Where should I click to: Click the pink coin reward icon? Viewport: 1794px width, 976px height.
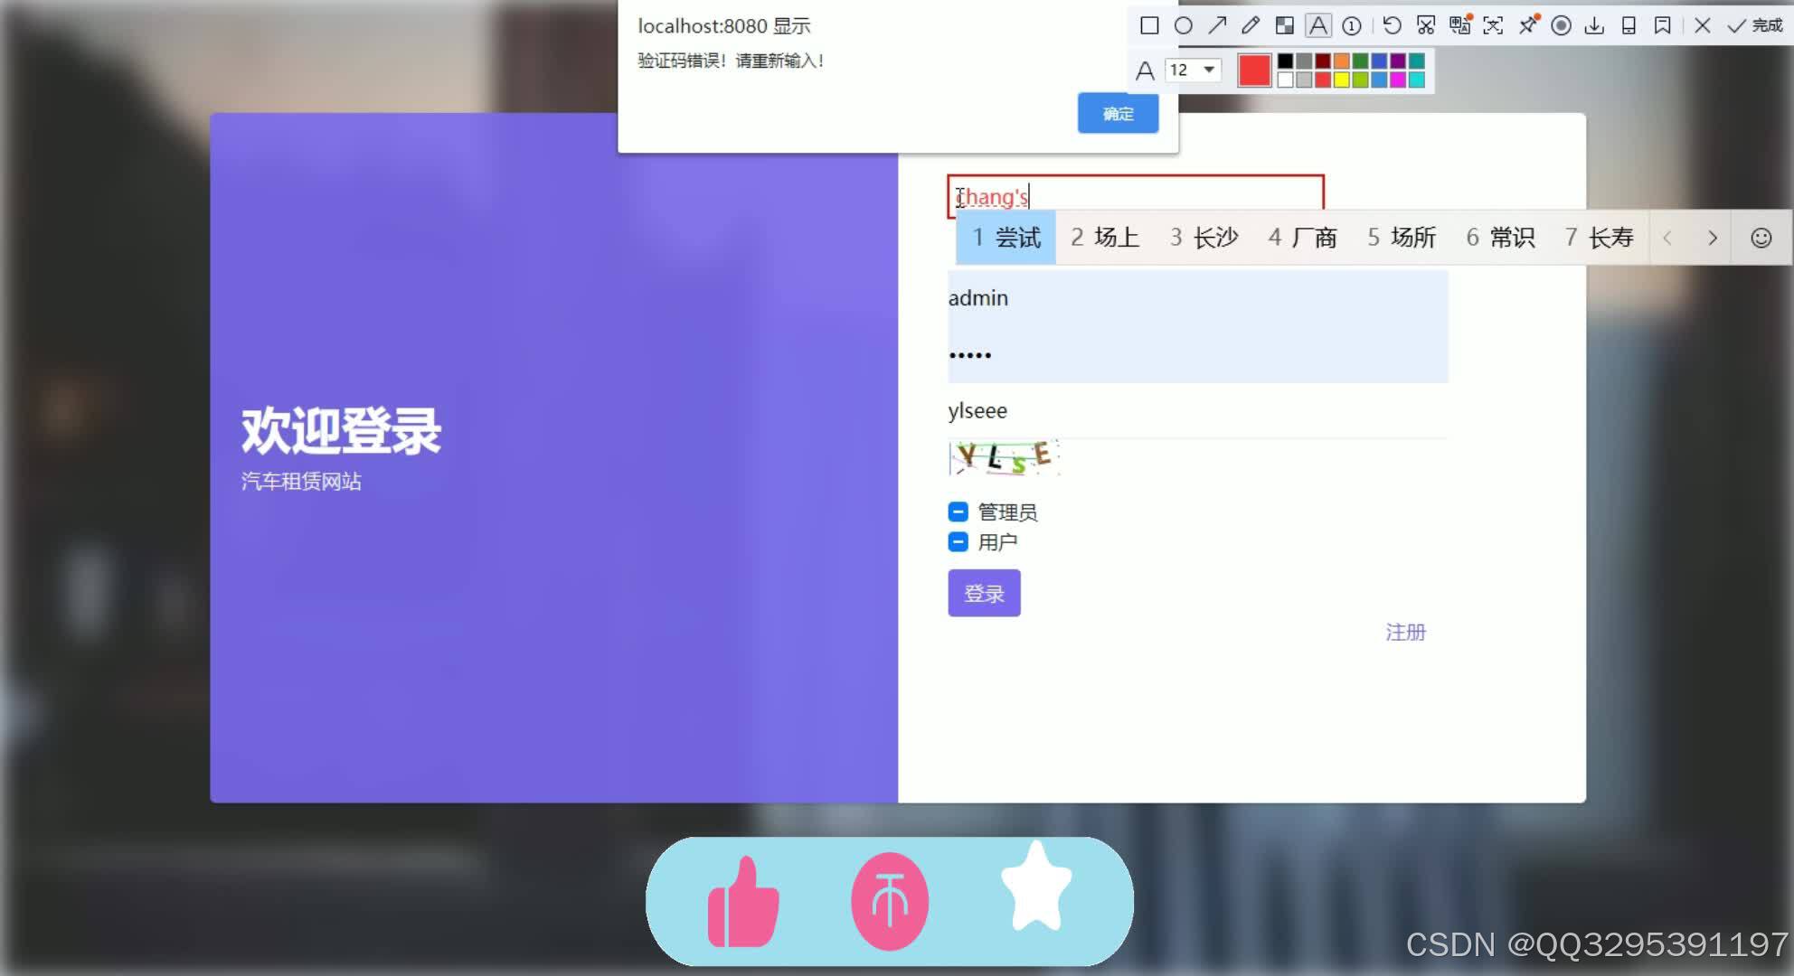point(890,902)
